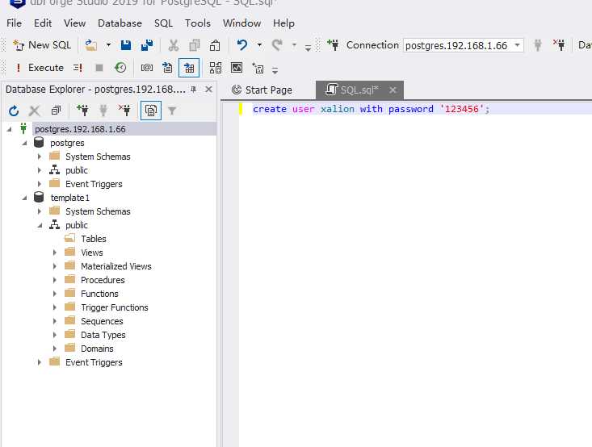This screenshot has height=447, width=592.
Task: Select the Data Types folder
Action: [x=103, y=335]
